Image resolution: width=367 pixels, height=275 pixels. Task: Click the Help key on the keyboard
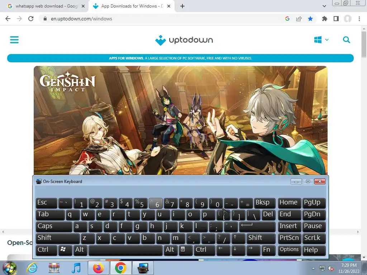coord(314,250)
